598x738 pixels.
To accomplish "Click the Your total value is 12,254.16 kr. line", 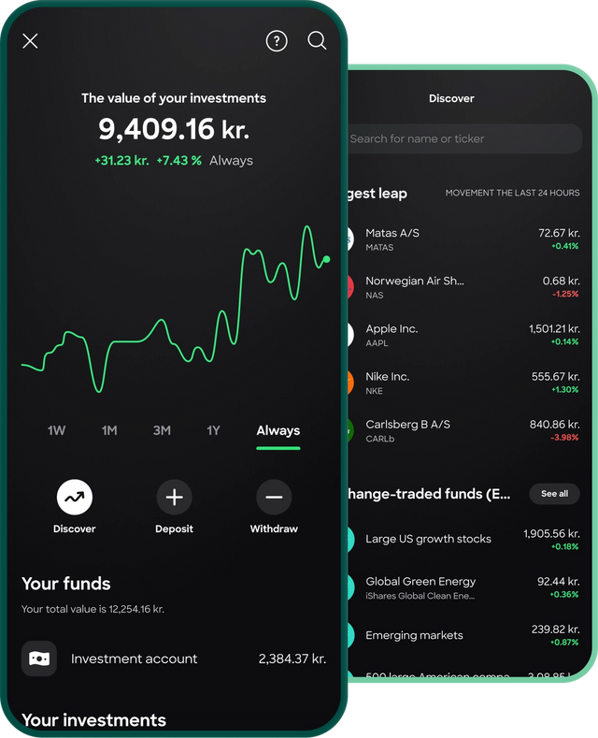I will pos(93,609).
